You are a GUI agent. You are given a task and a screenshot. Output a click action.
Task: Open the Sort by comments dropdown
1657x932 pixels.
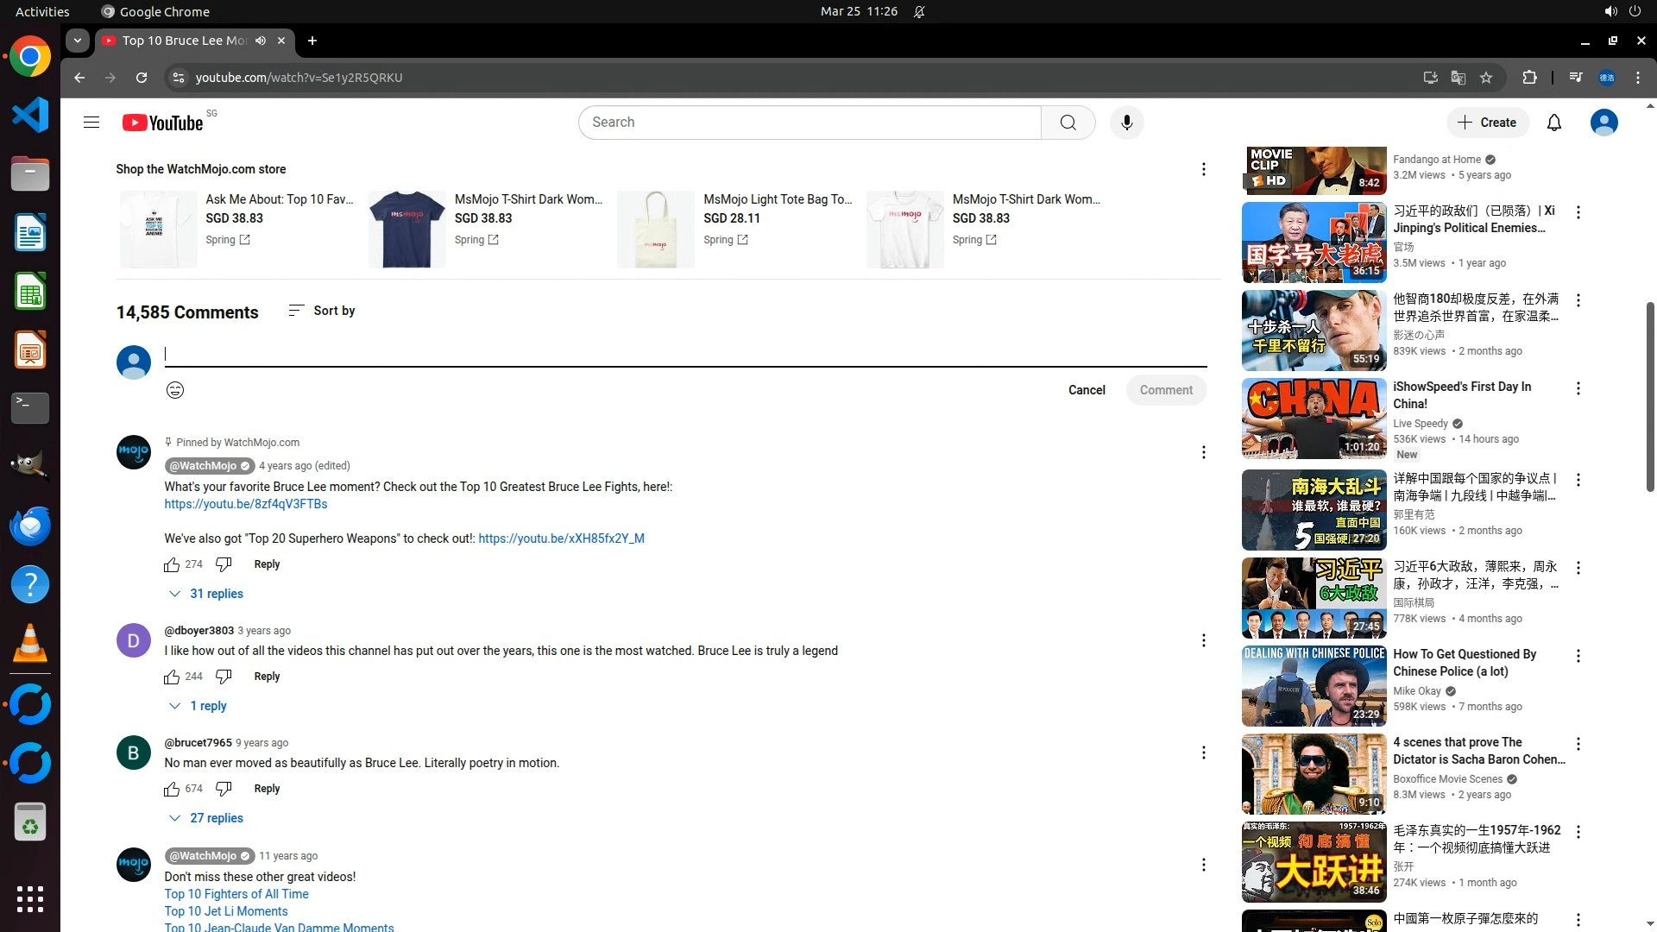322,311
